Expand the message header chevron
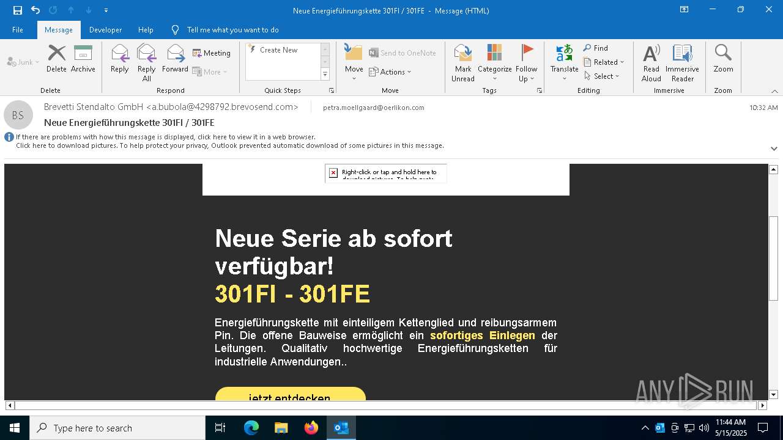This screenshot has height=440, width=783. pyautogui.click(x=774, y=148)
